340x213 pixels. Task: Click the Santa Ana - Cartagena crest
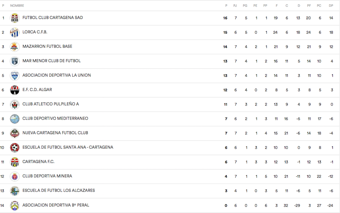click(x=14, y=147)
